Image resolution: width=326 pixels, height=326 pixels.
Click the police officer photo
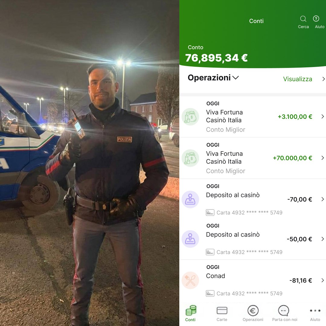[90, 163]
